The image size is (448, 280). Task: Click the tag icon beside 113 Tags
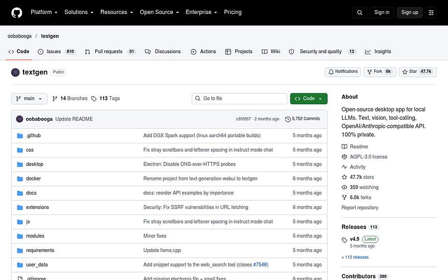click(x=94, y=99)
